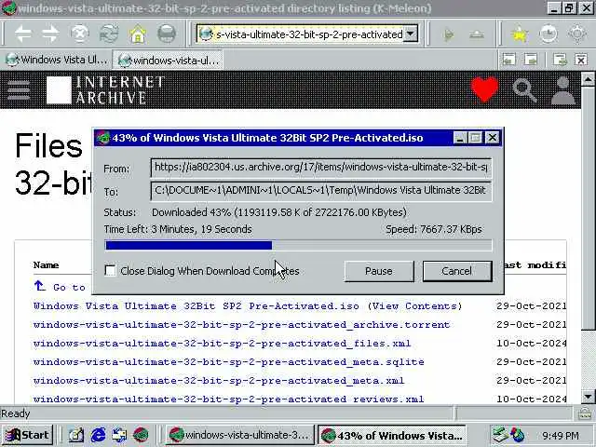Click the next tab icon
The width and height of the screenshot is (596, 447).
531,60
